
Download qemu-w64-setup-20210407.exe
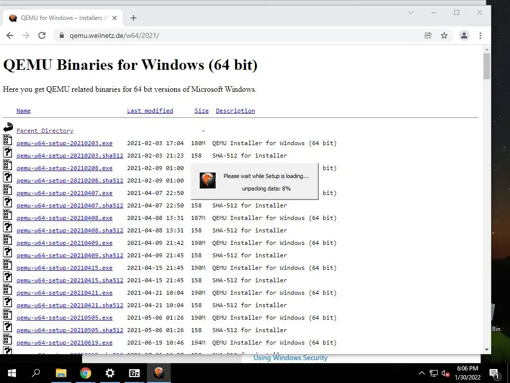pyautogui.click(x=64, y=193)
